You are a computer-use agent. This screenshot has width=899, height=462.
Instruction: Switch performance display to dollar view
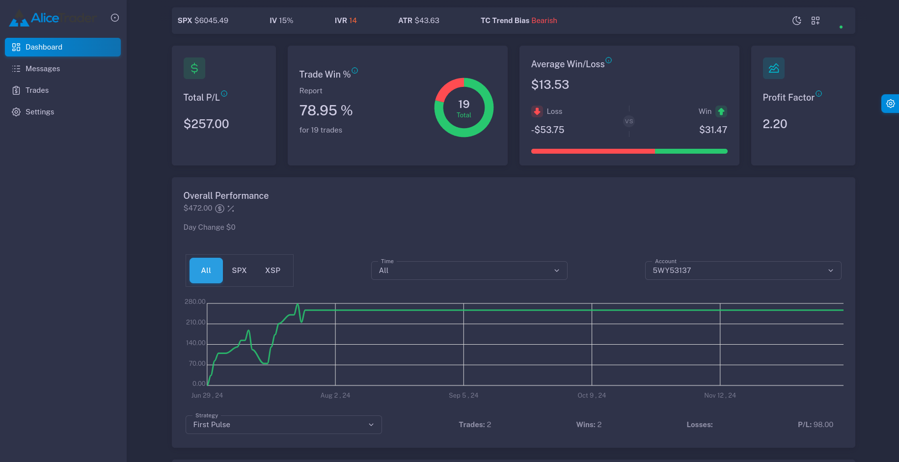pyautogui.click(x=220, y=209)
